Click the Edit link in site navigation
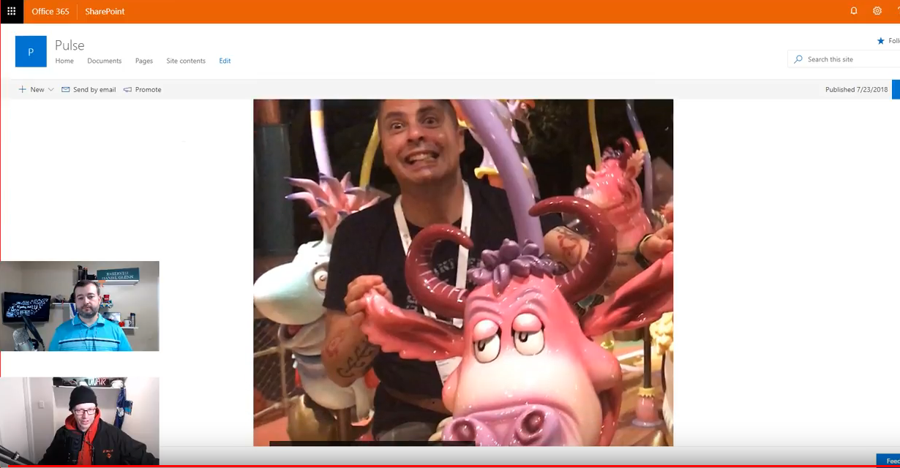This screenshot has height=468, width=900. 225,61
